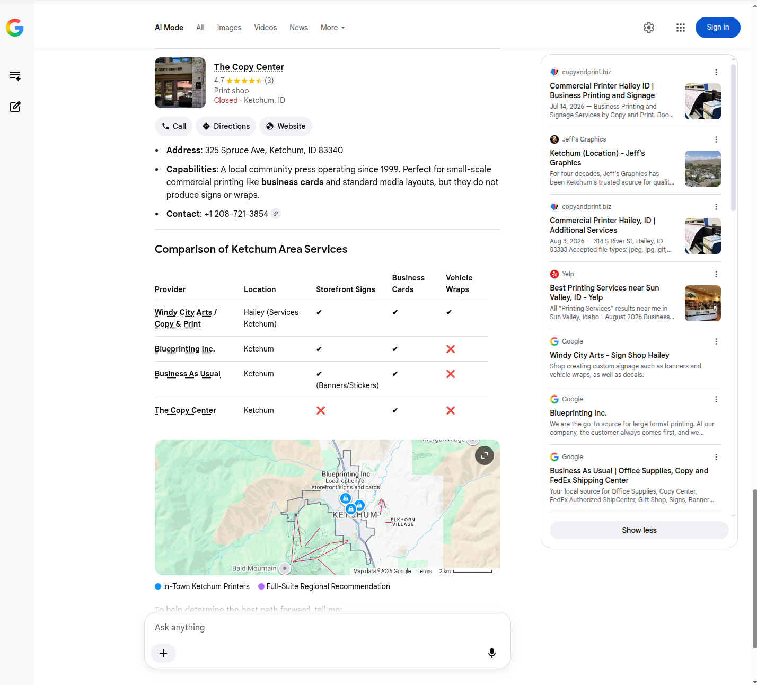Click the Google logo
Image resolution: width=757 pixels, height=685 pixels.
pyautogui.click(x=15, y=28)
